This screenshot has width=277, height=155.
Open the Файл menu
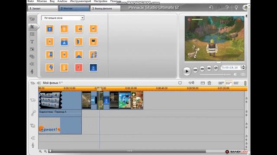[x=31, y=1]
